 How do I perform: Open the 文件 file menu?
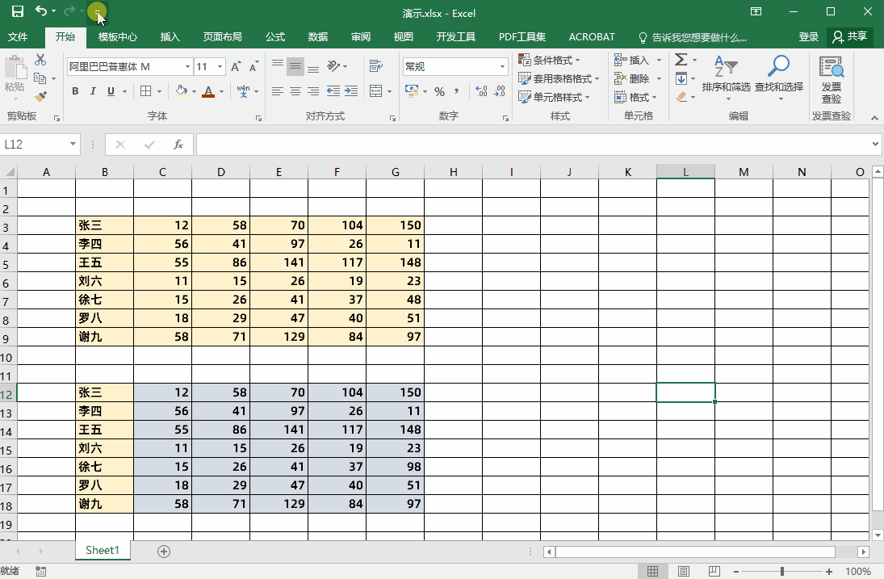pyautogui.click(x=18, y=36)
